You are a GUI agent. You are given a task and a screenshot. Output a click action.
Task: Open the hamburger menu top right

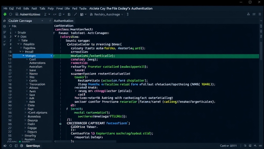[260, 14]
